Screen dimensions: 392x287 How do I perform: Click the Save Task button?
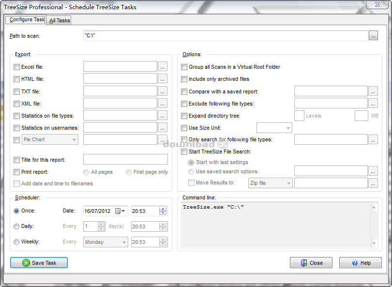pyautogui.click(x=39, y=263)
